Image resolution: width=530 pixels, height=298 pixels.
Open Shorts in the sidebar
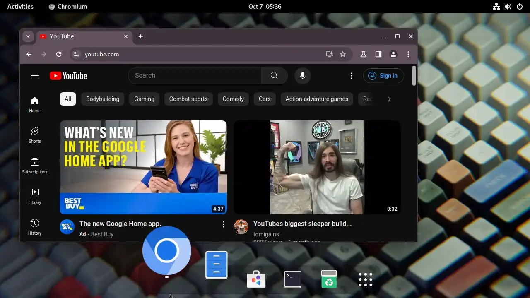35,135
